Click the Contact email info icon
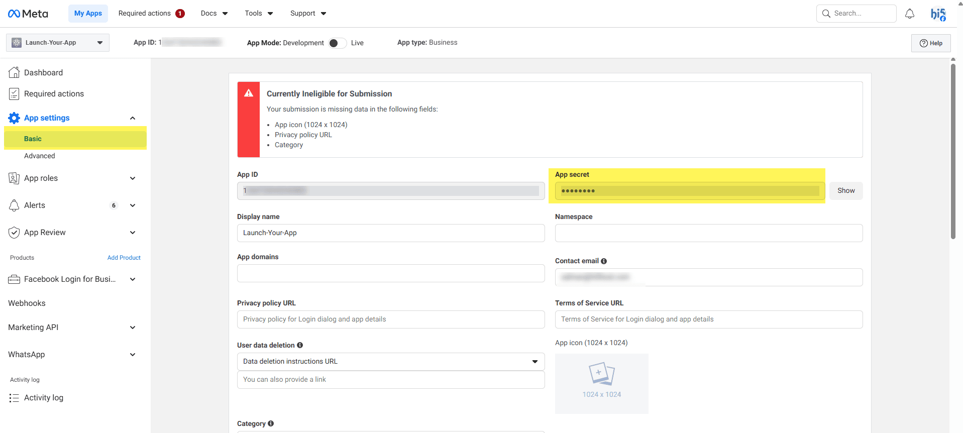The width and height of the screenshot is (963, 433). click(604, 261)
